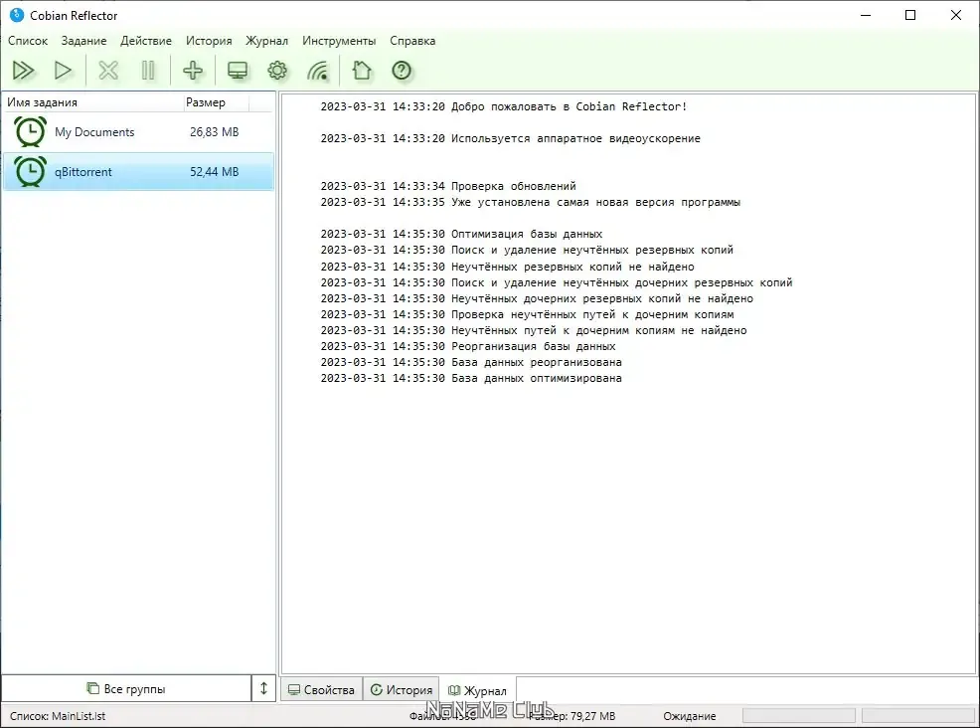Open the Все группы group selector
Screen dimensions: 980x728
coord(126,688)
